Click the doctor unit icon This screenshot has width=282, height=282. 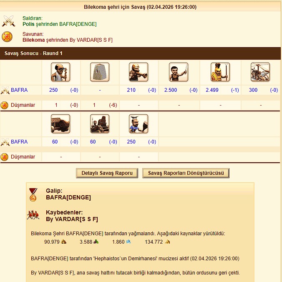(x=60, y=72)
